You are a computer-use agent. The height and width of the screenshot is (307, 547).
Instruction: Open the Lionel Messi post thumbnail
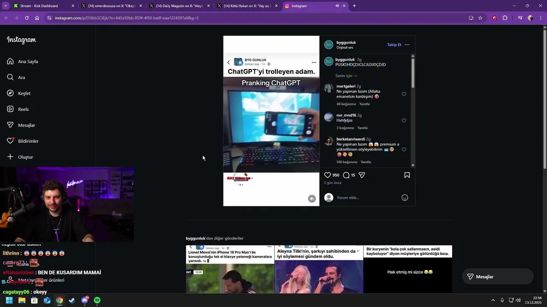coord(230,269)
